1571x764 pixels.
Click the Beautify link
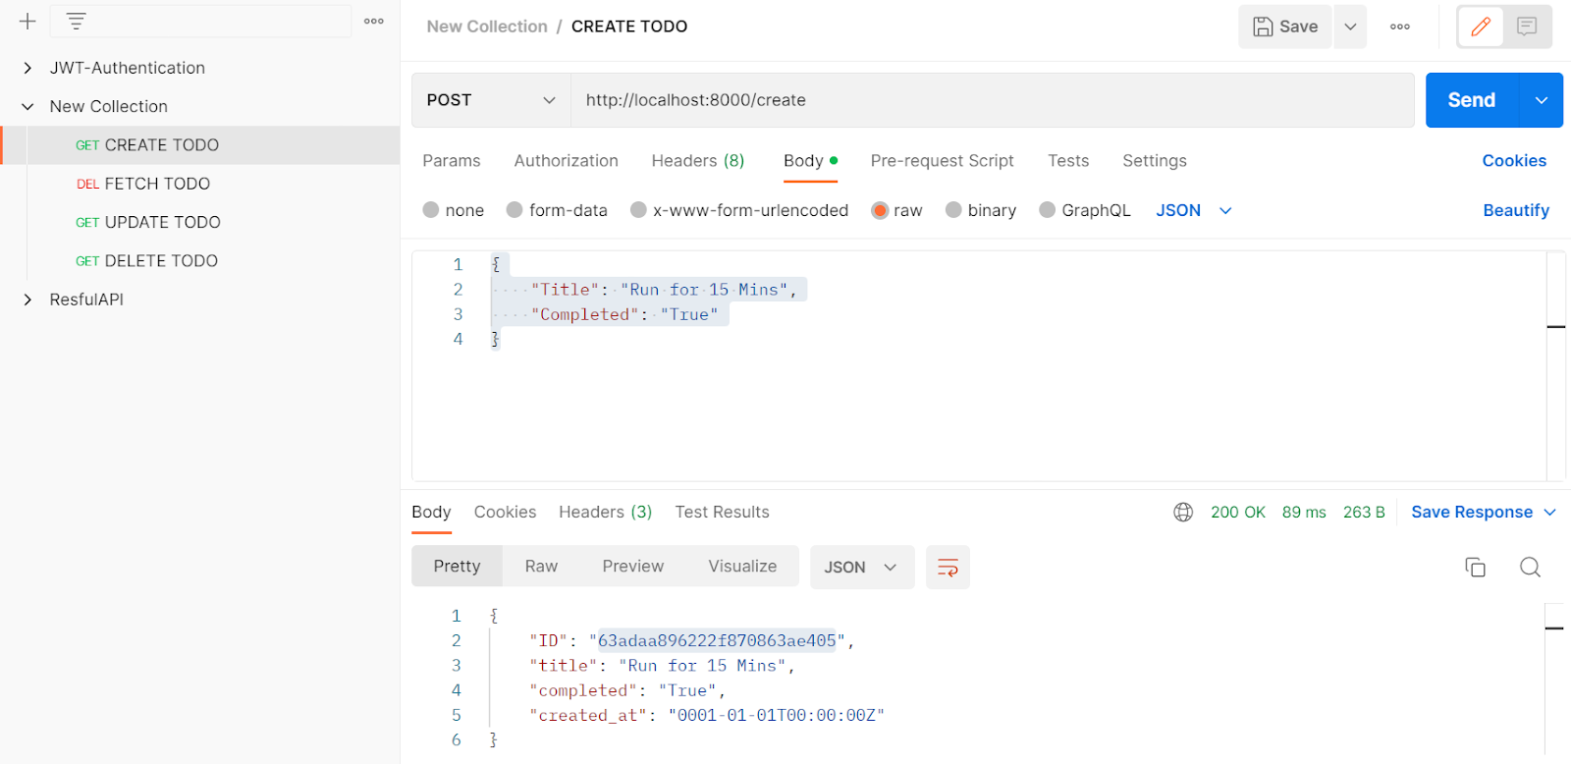click(x=1515, y=210)
